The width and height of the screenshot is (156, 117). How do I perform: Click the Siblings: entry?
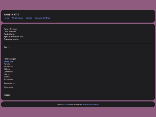coord(8,69)
